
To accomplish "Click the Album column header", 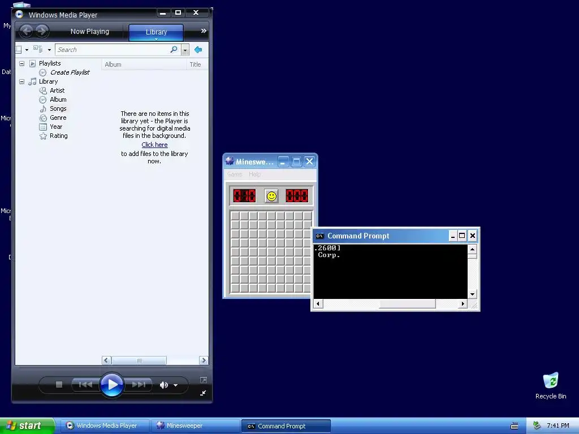I will coord(144,64).
